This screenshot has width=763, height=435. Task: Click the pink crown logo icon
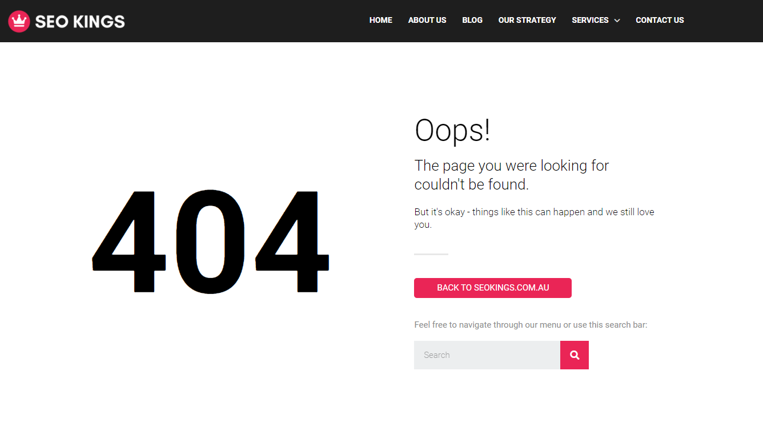coord(19,21)
